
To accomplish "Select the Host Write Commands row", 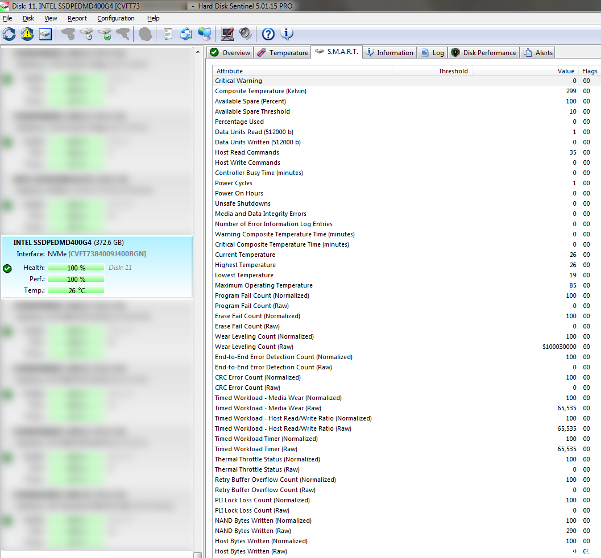I will click(x=407, y=163).
